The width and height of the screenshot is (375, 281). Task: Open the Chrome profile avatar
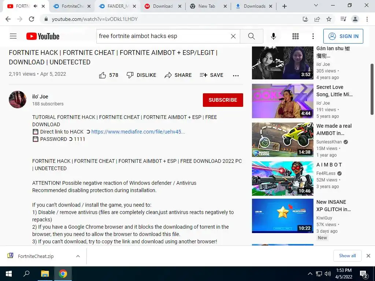[355, 19]
